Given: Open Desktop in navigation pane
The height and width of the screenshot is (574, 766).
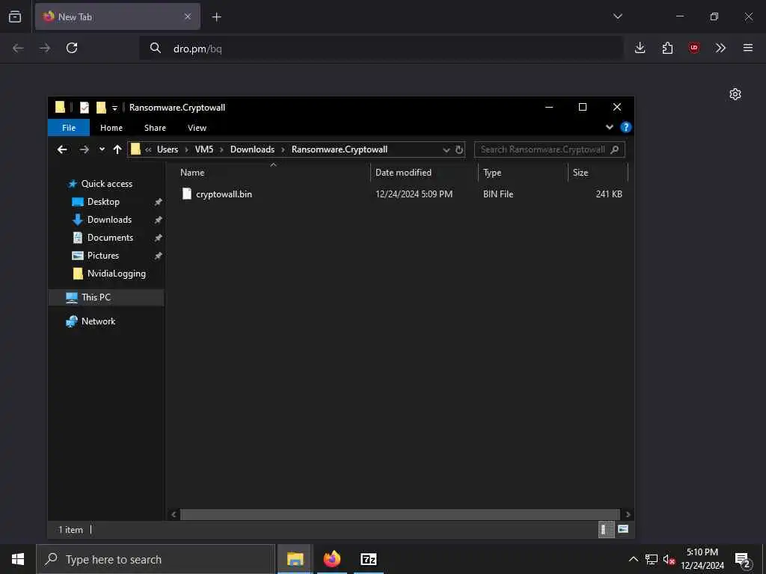Looking at the screenshot, I should [103, 202].
